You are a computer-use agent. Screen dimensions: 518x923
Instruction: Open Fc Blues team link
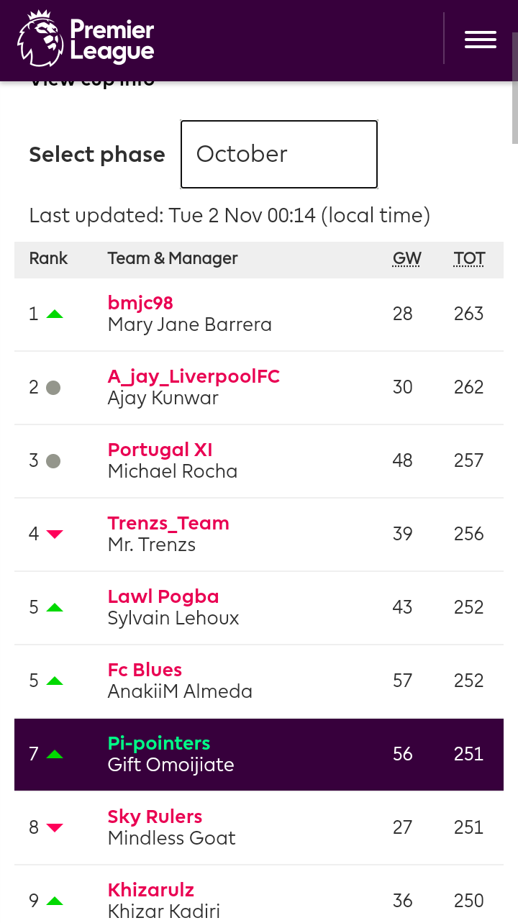click(145, 670)
